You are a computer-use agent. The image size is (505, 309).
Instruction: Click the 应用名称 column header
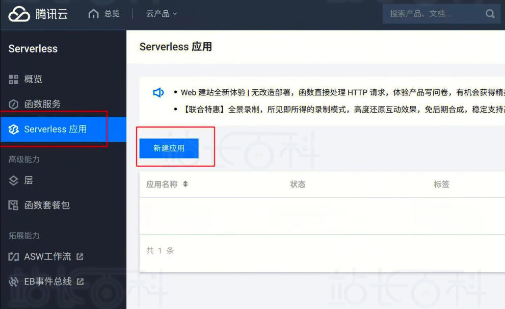[x=162, y=184]
